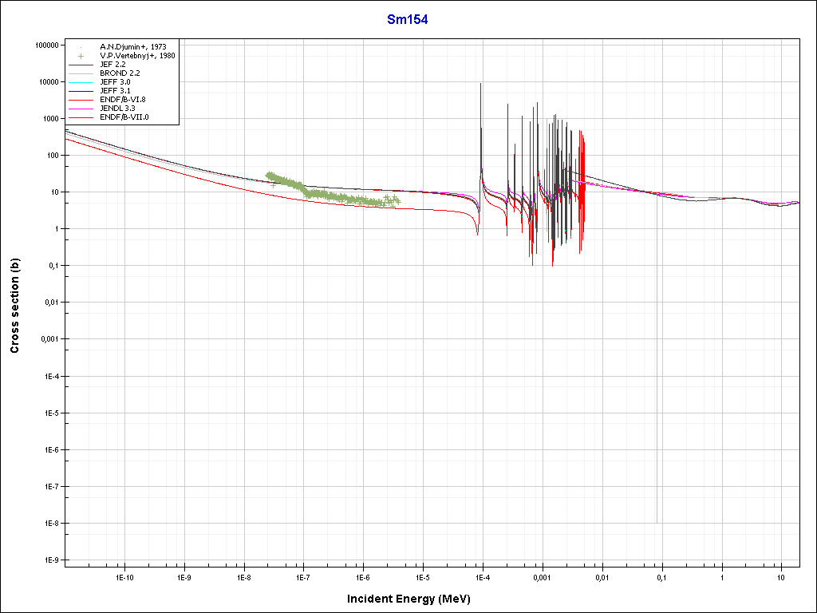Click the 10 tick label on x-axis
Screen dimensions: 817x613
[780, 577]
